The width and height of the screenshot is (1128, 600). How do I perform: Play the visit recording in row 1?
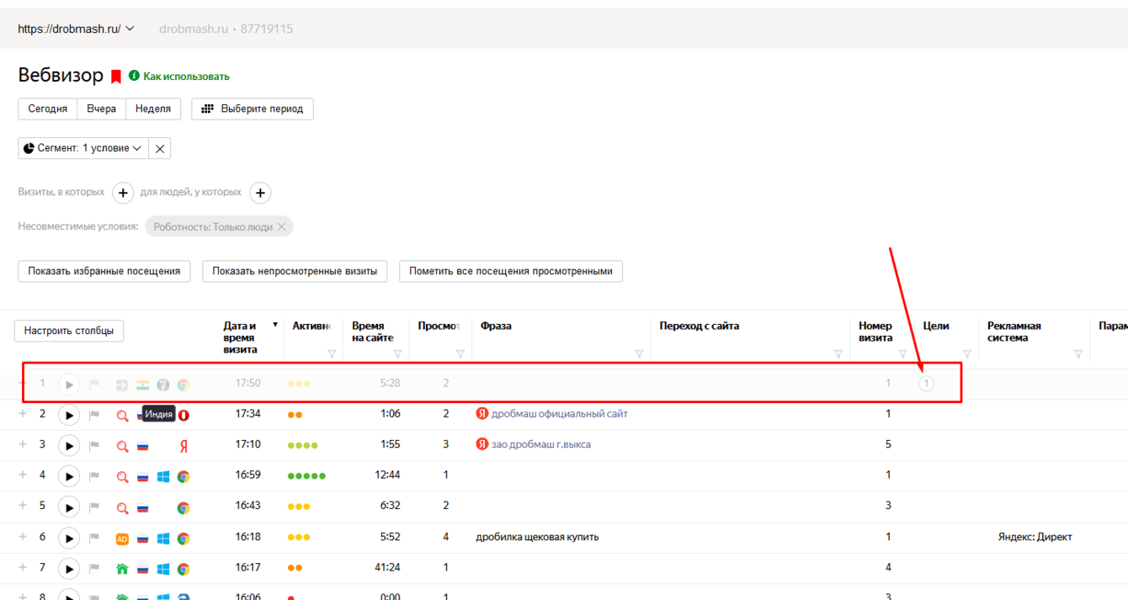69,385
